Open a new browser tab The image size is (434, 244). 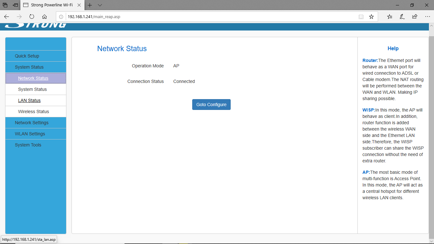pyautogui.click(x=90, y=5)
